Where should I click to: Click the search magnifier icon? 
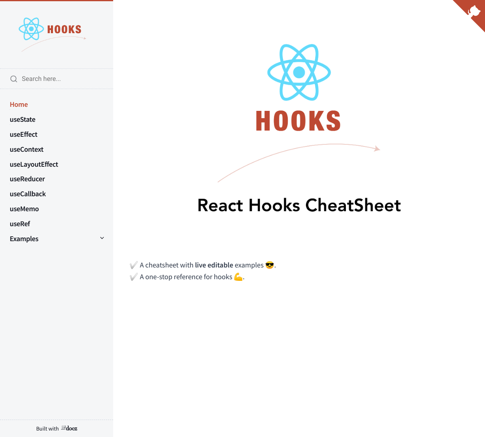14,79
